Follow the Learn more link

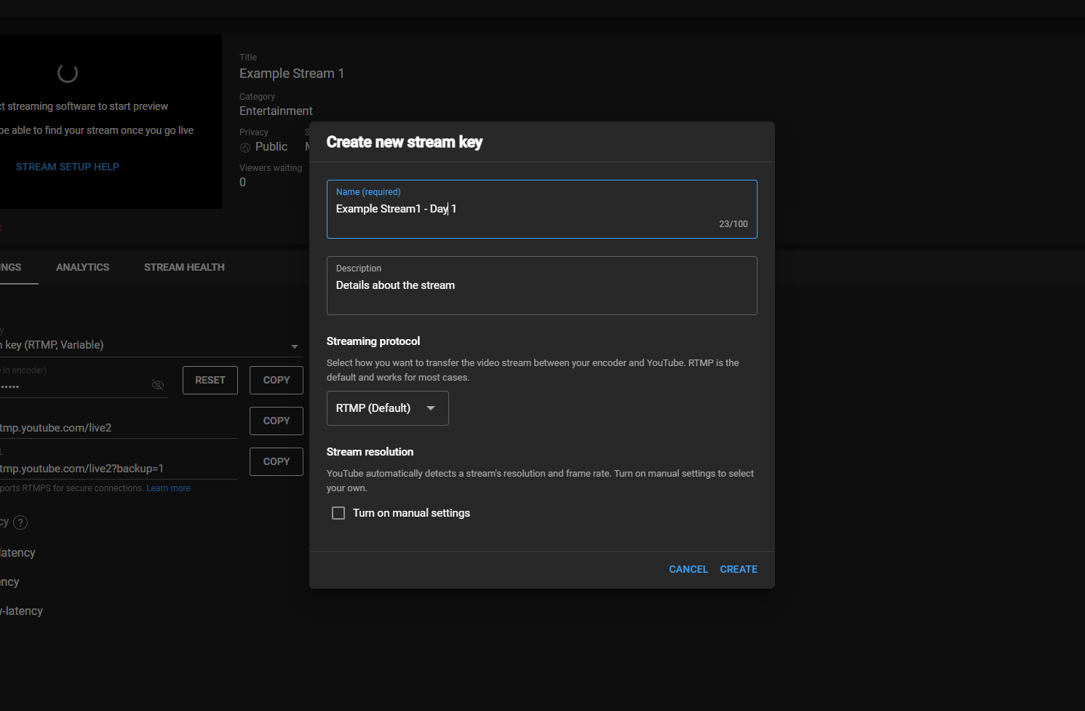tap(168, 488)
